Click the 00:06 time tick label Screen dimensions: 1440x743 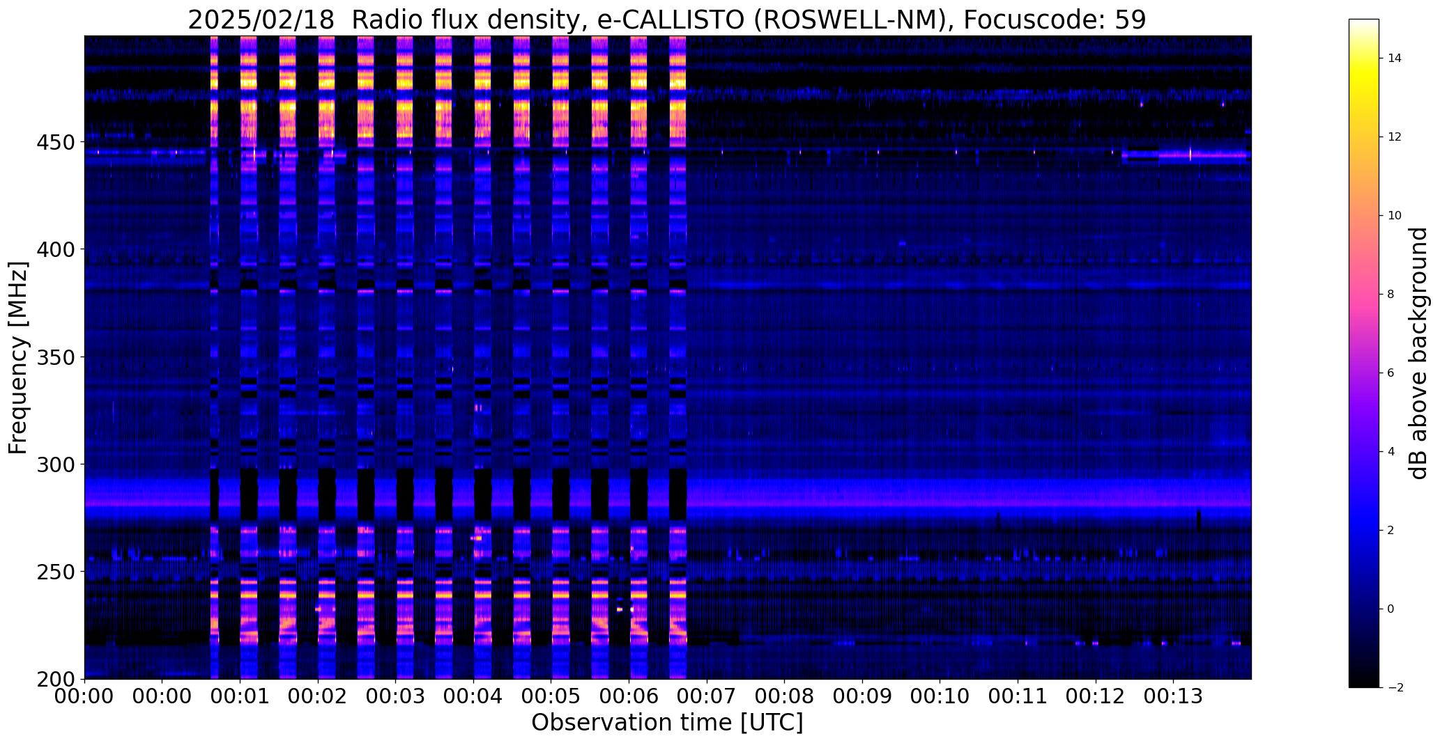click(x=629, y=696)
